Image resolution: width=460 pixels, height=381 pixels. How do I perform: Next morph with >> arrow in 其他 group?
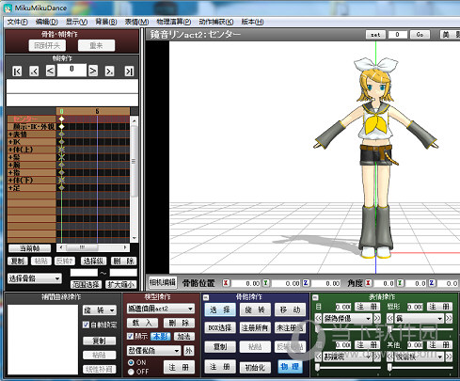449,357
